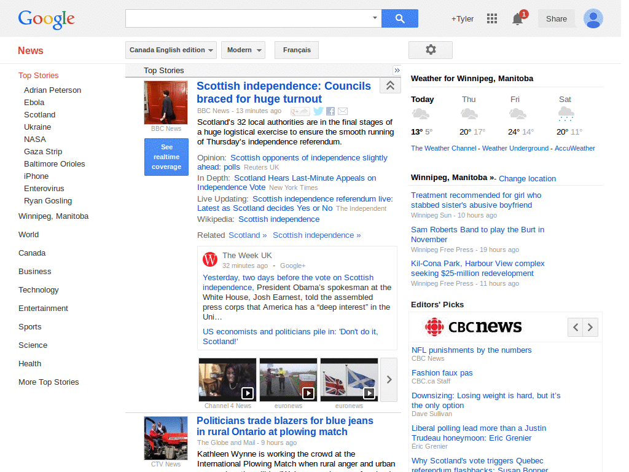Open the +Tyler profile link
The width and height of the screenshot is (629, 472).
(462, 19)
